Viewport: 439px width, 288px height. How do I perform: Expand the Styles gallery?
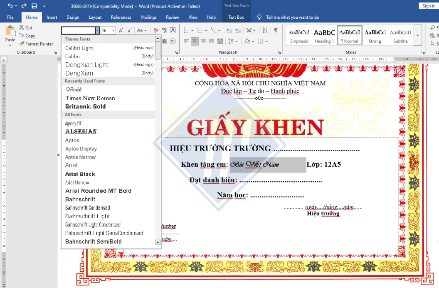417,35
